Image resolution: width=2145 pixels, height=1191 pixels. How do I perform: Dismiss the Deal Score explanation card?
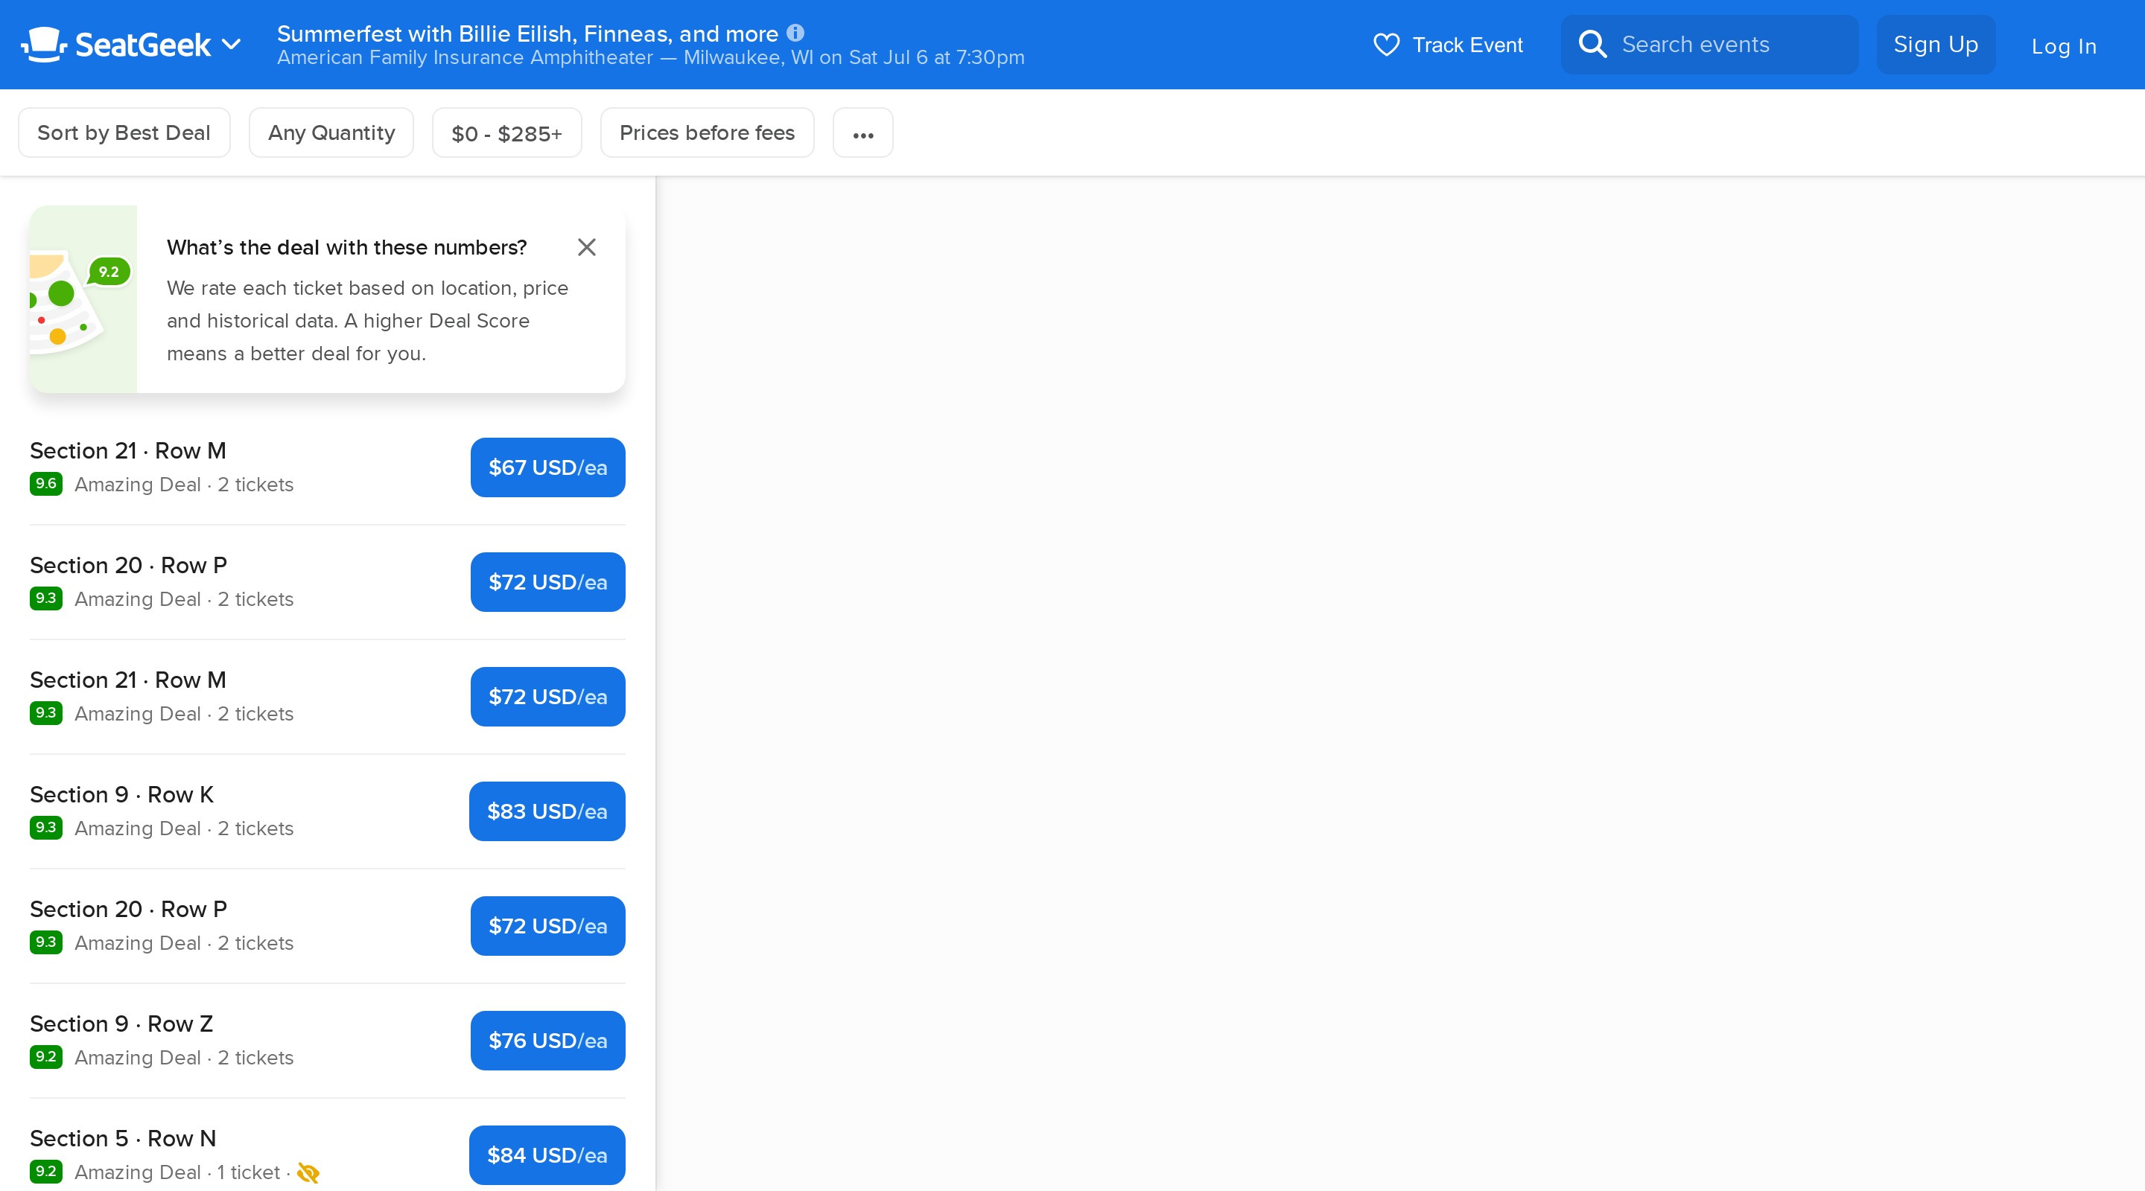point(587,247)
